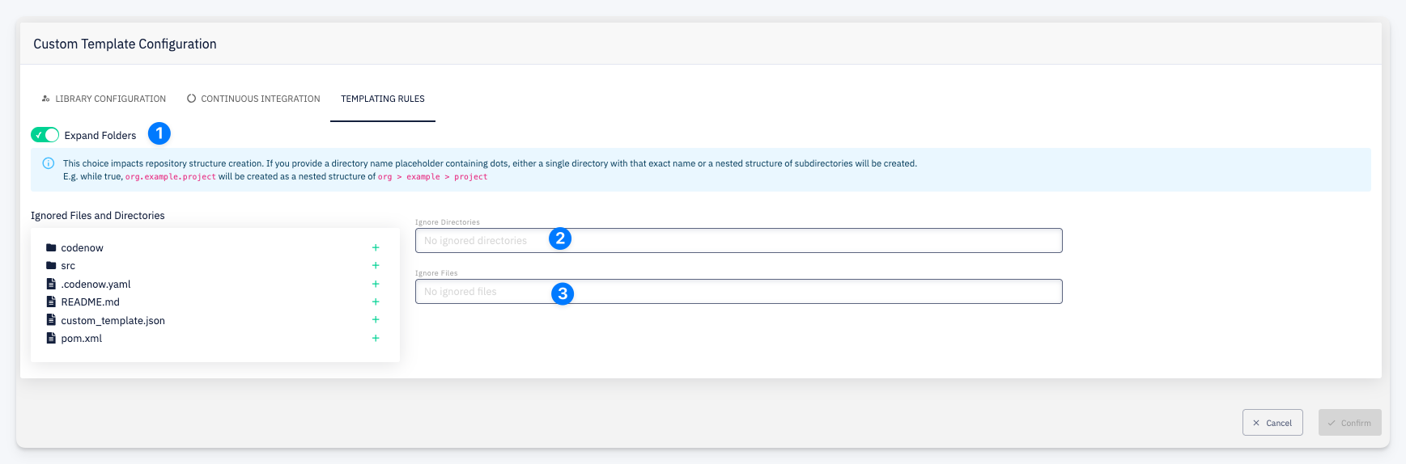Screen dimensions: 1406x464
Task: Click the codenow folder icon
Action: 51,247
